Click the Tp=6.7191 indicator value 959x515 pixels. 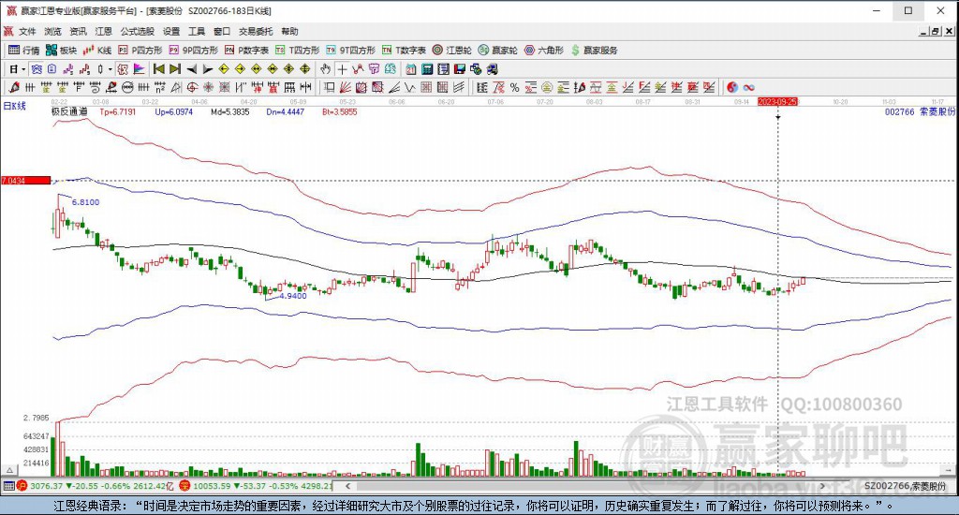point(117,112)
